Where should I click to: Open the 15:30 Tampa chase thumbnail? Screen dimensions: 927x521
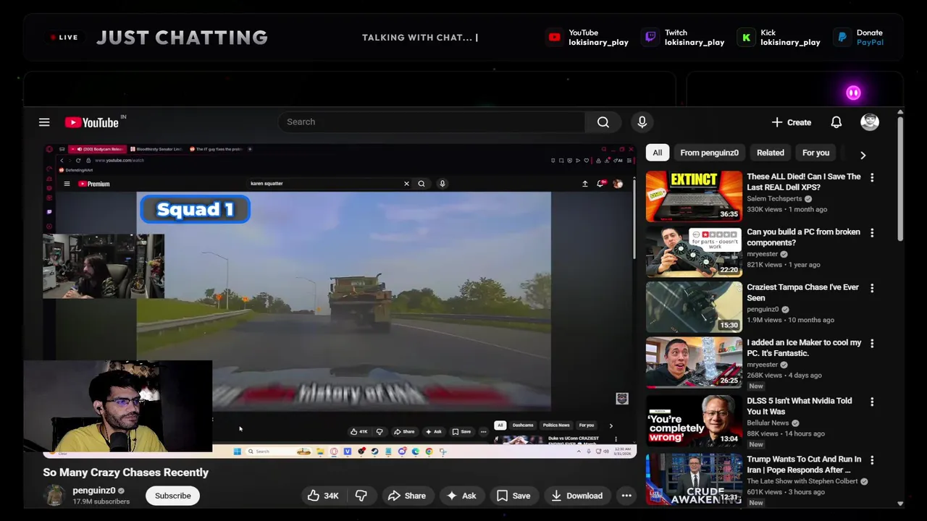694,307
